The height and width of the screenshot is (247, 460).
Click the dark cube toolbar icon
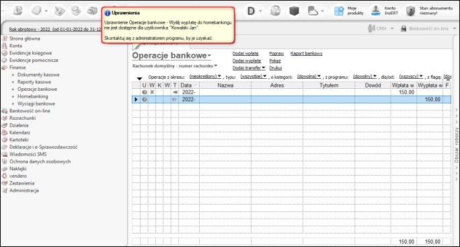(294, 11)
